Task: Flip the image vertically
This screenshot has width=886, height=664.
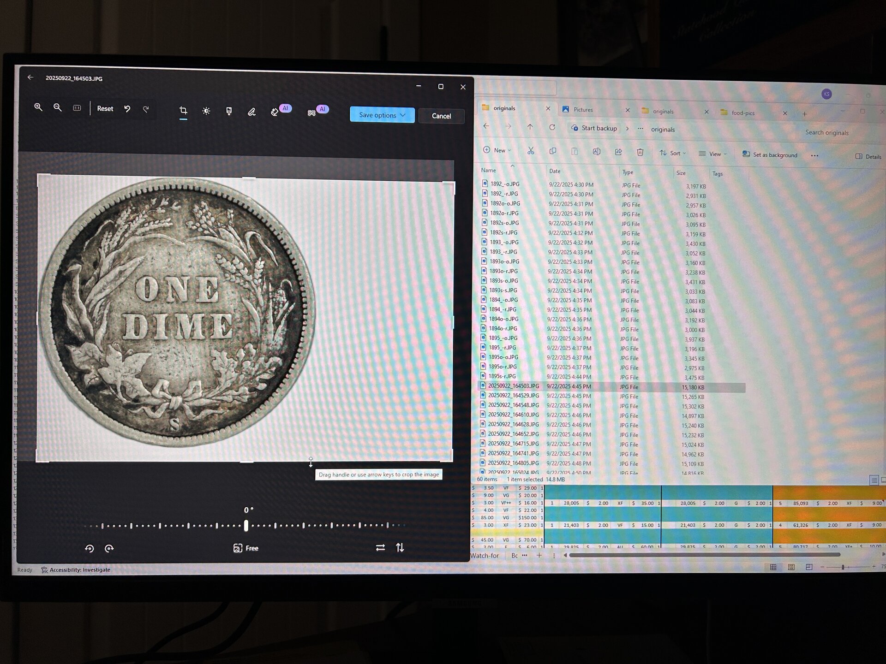Action: pyautogui.click(x=400, y=547)
